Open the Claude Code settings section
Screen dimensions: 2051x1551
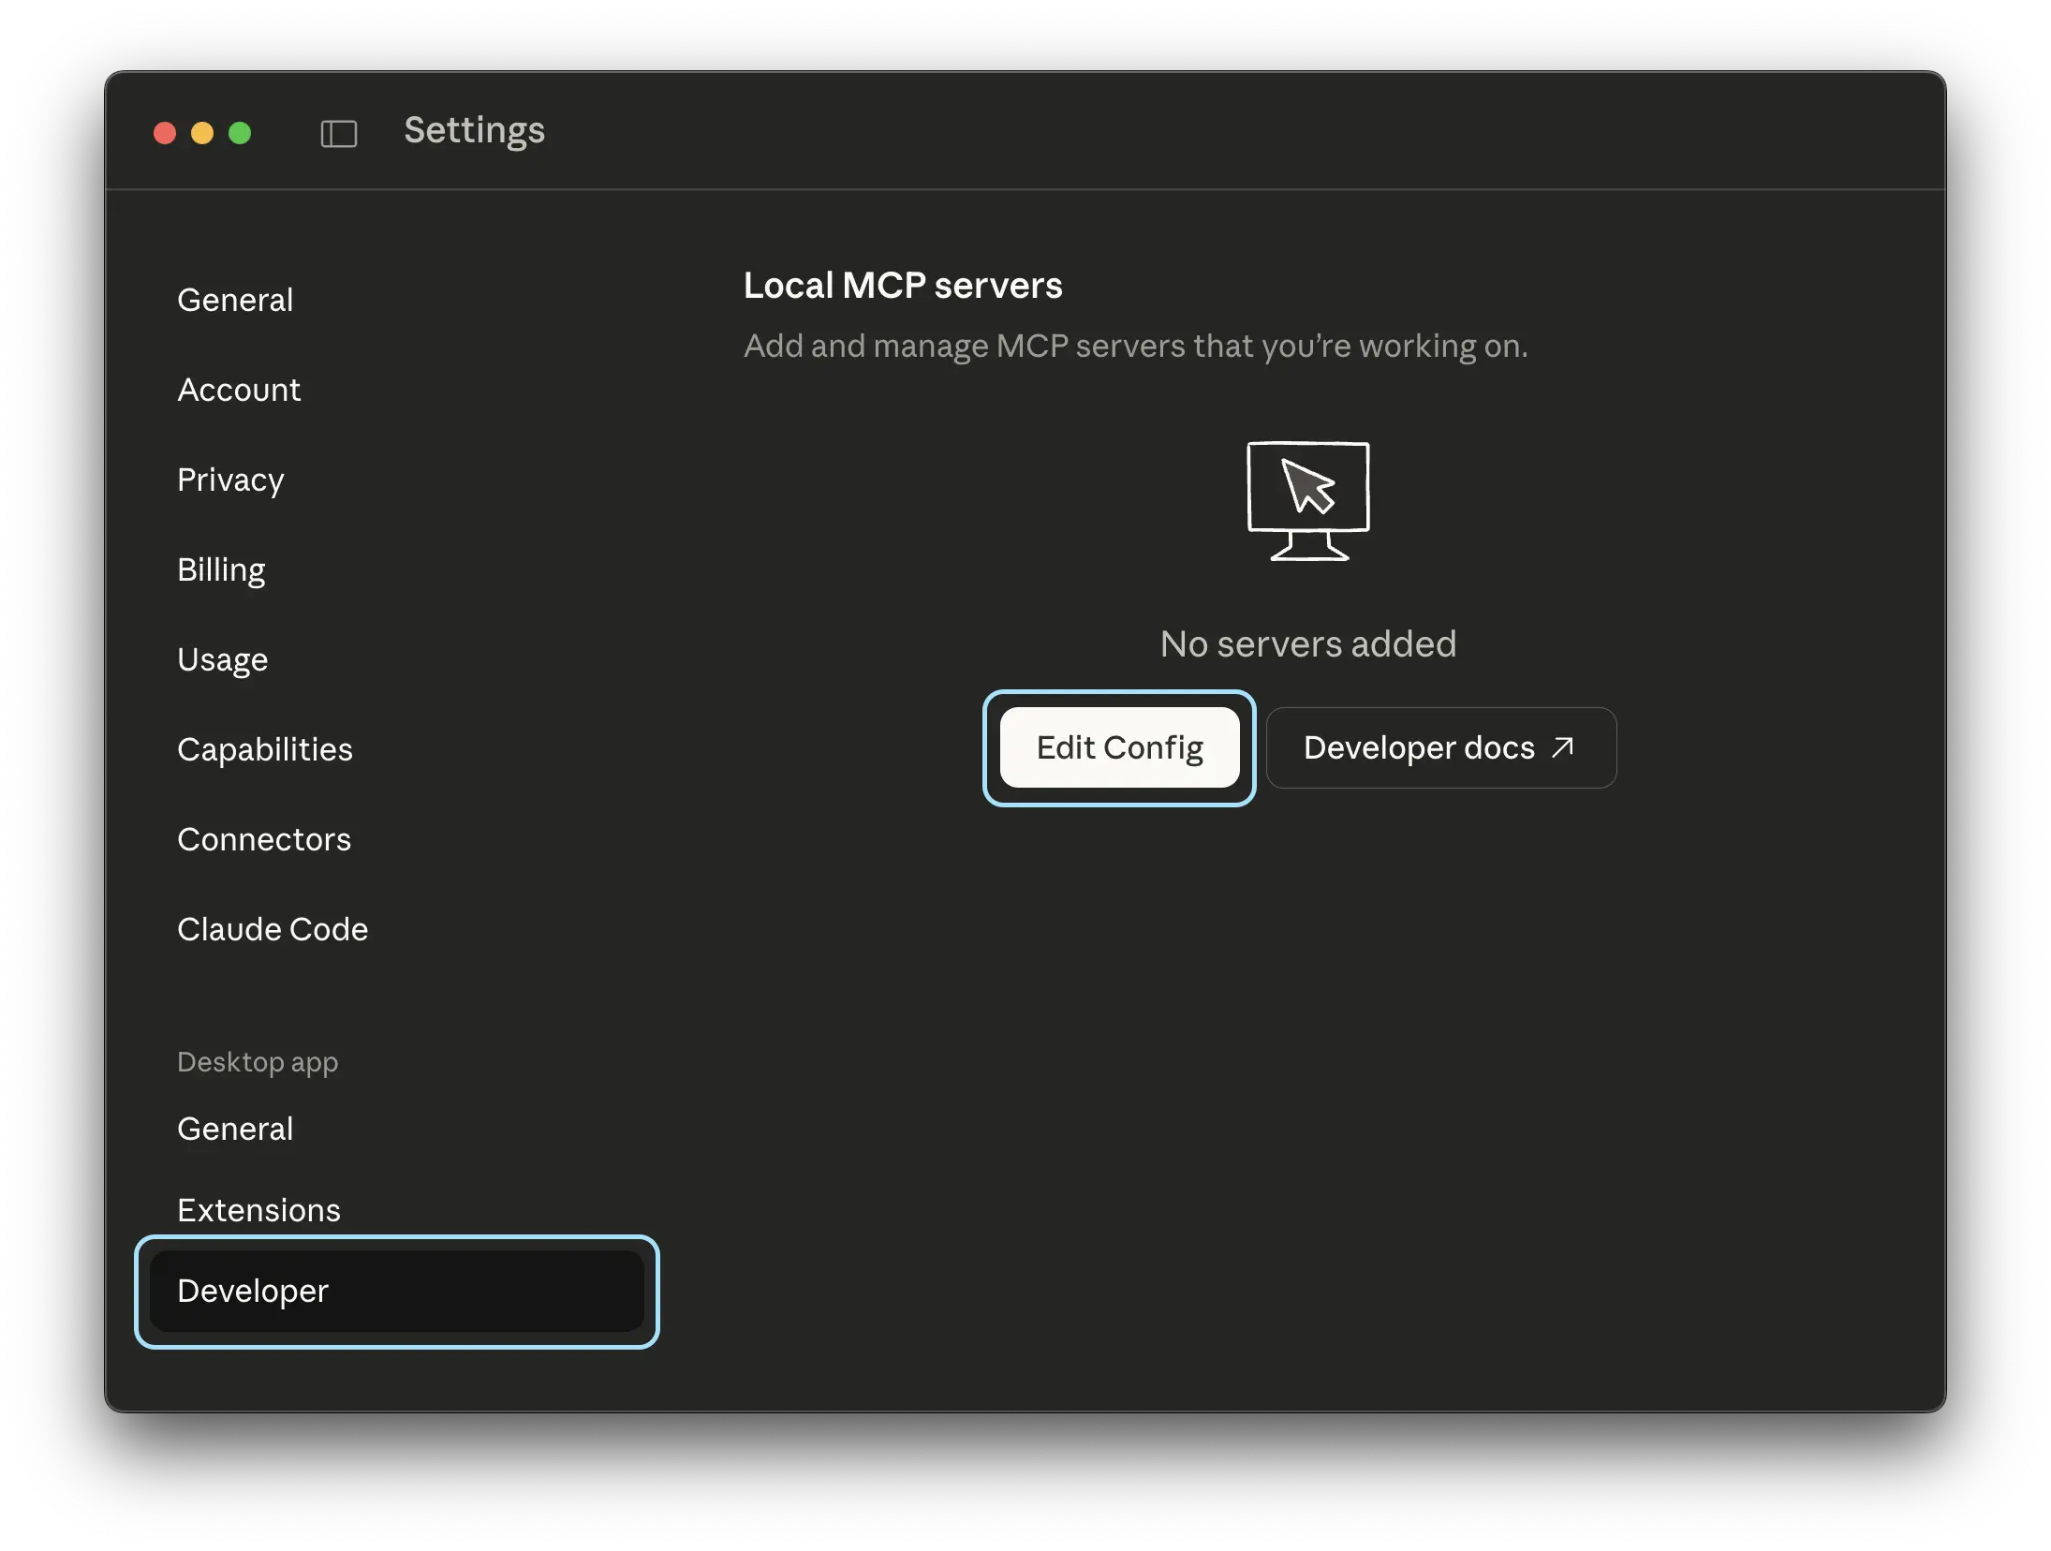273,929
